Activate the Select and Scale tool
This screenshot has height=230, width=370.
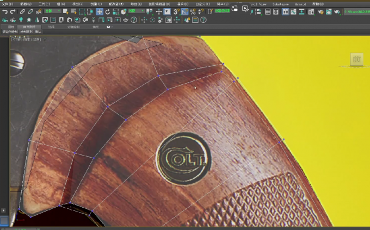pos(115,11)
